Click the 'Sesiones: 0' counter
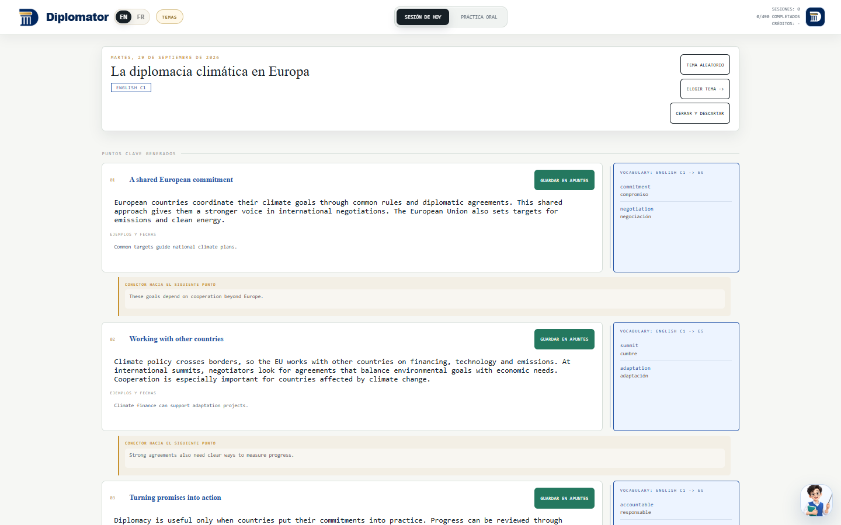 pyautogui.click(x=786, y=9)
